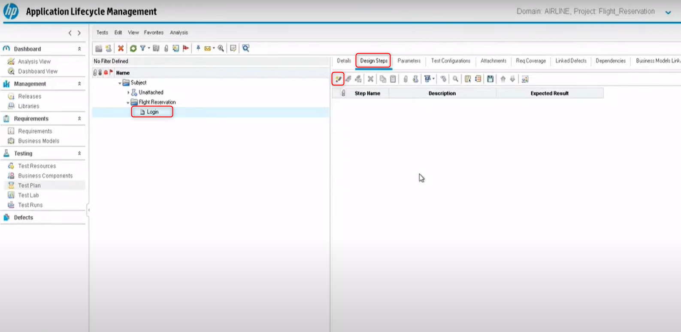Save the design steps with floppy disk icon
681x332 pixels.
pyautogui.click(x=490, y=79)
